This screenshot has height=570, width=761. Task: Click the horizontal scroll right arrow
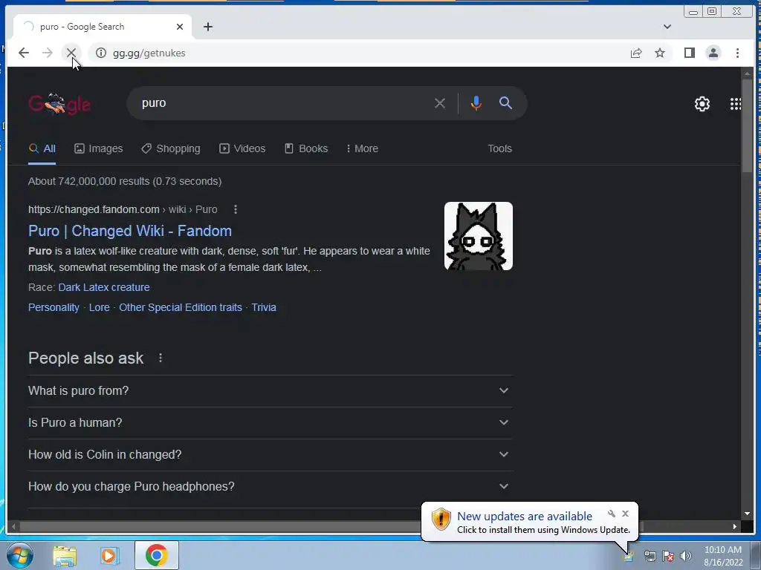point(735,526)
